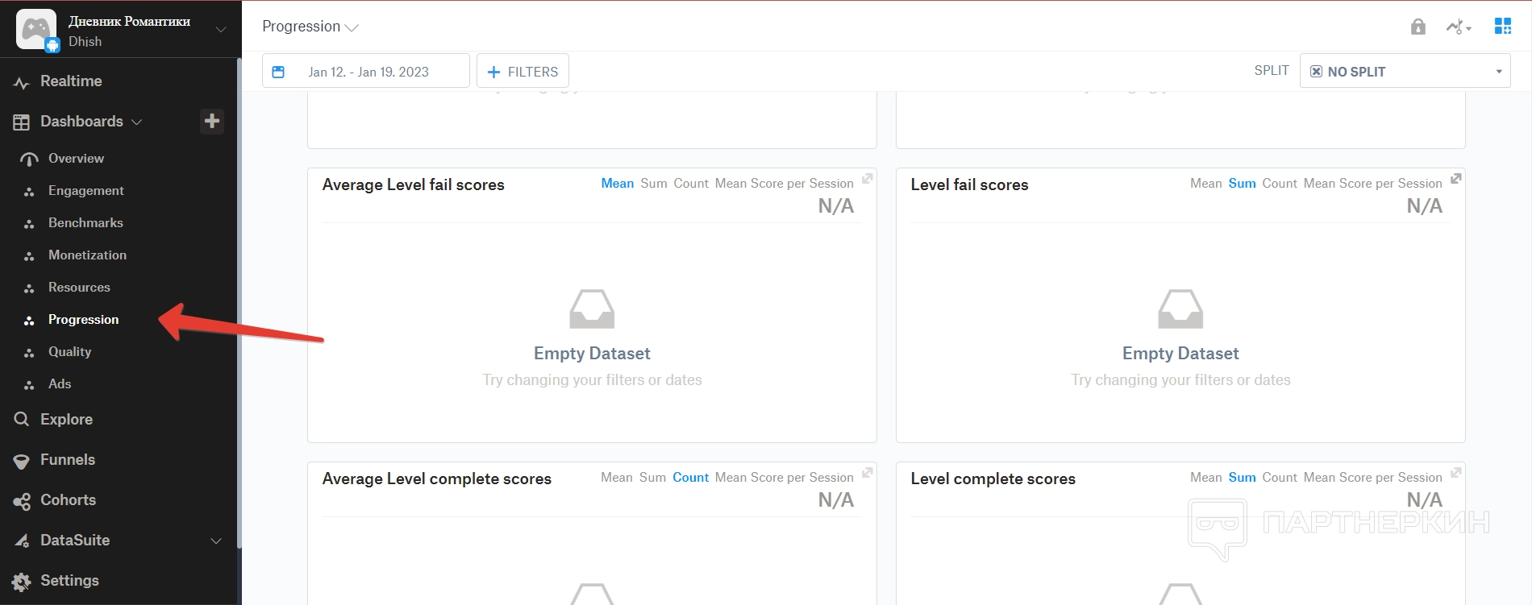The height and width of the screenshot is (605, 1532).
Task: Open the Cohorts section
Action: [68, 500]
